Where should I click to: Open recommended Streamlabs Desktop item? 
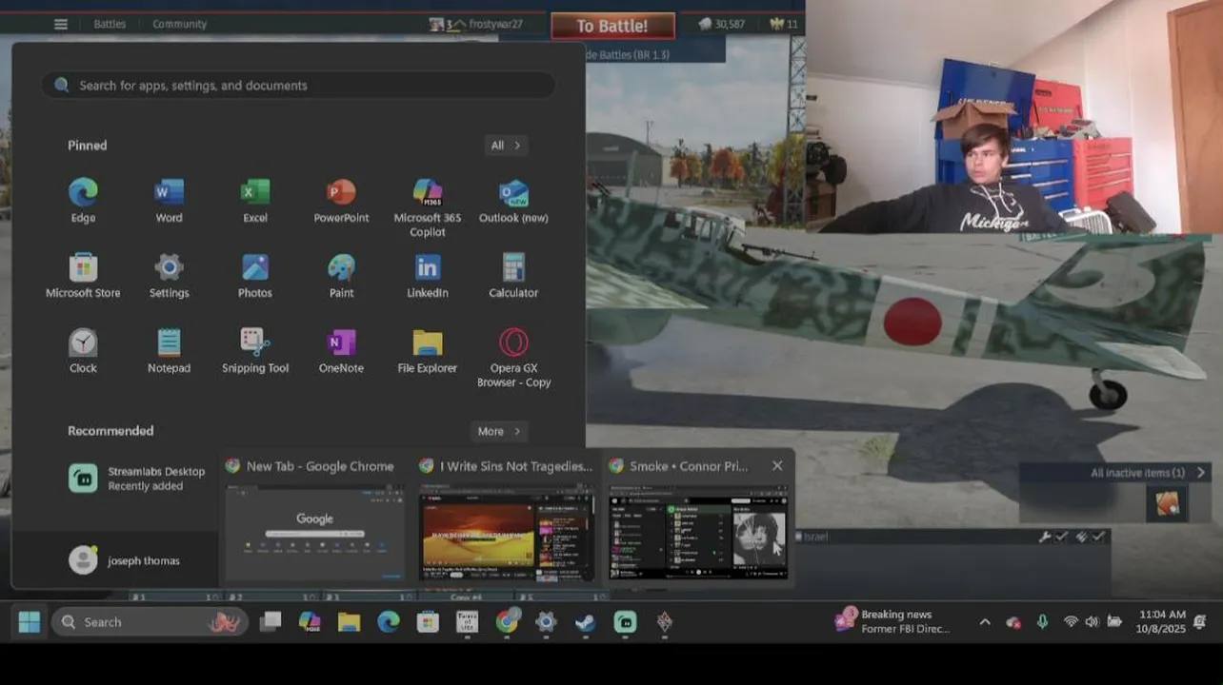137,478
